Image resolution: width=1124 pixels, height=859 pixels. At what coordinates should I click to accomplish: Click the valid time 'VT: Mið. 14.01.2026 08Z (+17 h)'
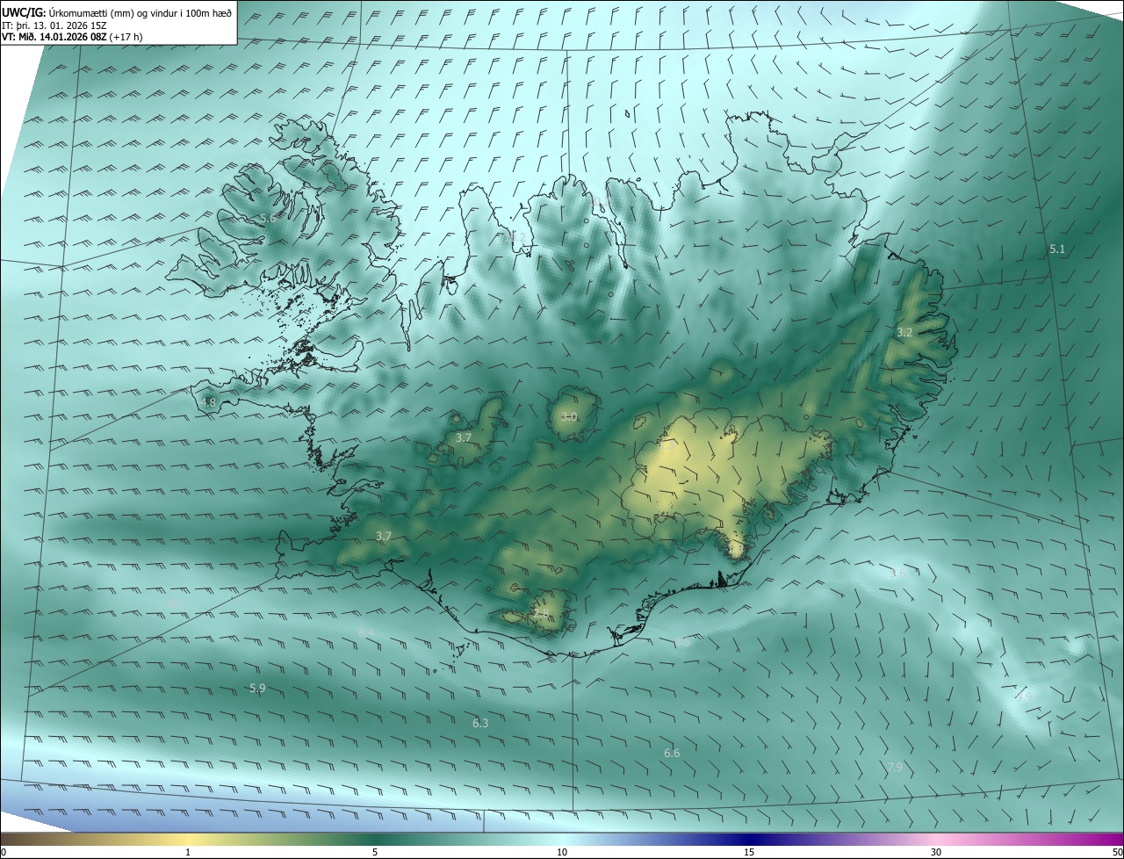pos(72,37)
